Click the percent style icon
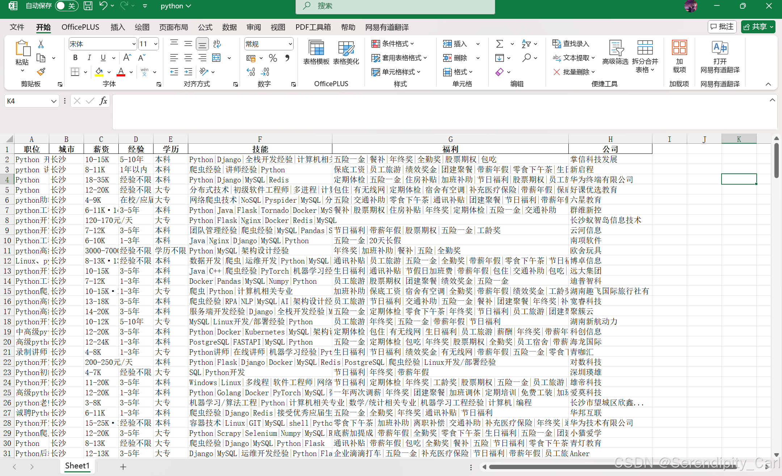Image resolution: width=782 pixels, height=476 pixels. tap(273, 58)
